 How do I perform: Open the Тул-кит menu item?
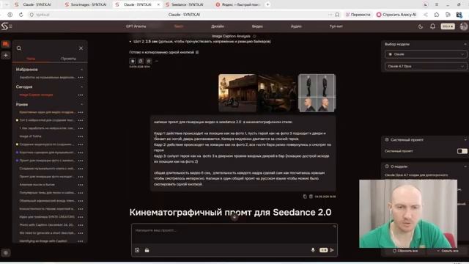click(x=336, y=26)
